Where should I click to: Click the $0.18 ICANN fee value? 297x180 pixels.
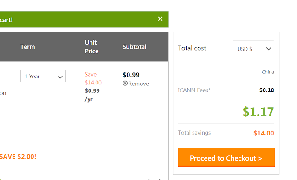(267, 90)
